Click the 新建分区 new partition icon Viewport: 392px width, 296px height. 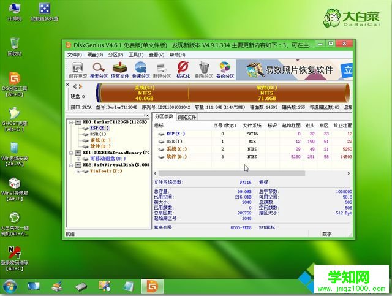coord(162,70)
